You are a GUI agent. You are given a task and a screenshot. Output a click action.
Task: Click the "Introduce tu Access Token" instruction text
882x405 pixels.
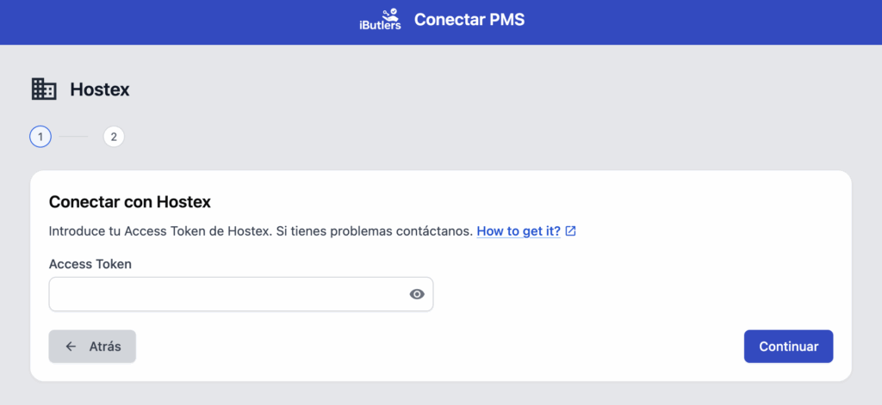pos(159,231)
